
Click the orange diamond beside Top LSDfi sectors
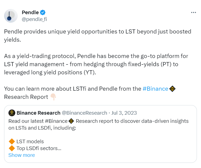[12, 148]
